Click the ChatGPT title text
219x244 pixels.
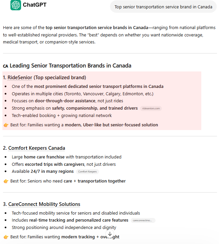pyautogui.click(x=34, y=5)
